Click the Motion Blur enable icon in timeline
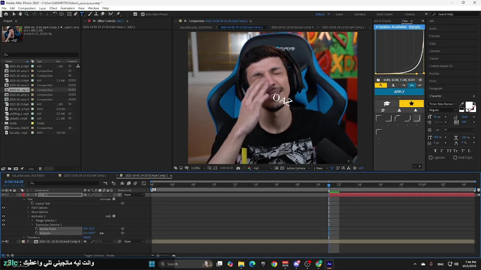The height and width of the screenshot is (270, 481). pyautogui.click(x=135, y=183)
